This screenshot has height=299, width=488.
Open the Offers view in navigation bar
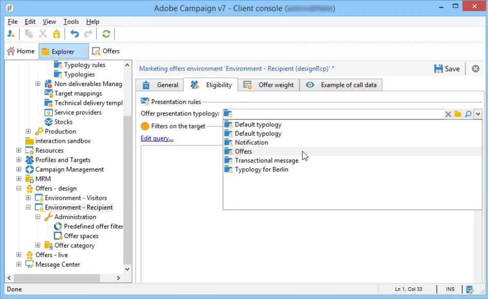[x=106, y=51]
